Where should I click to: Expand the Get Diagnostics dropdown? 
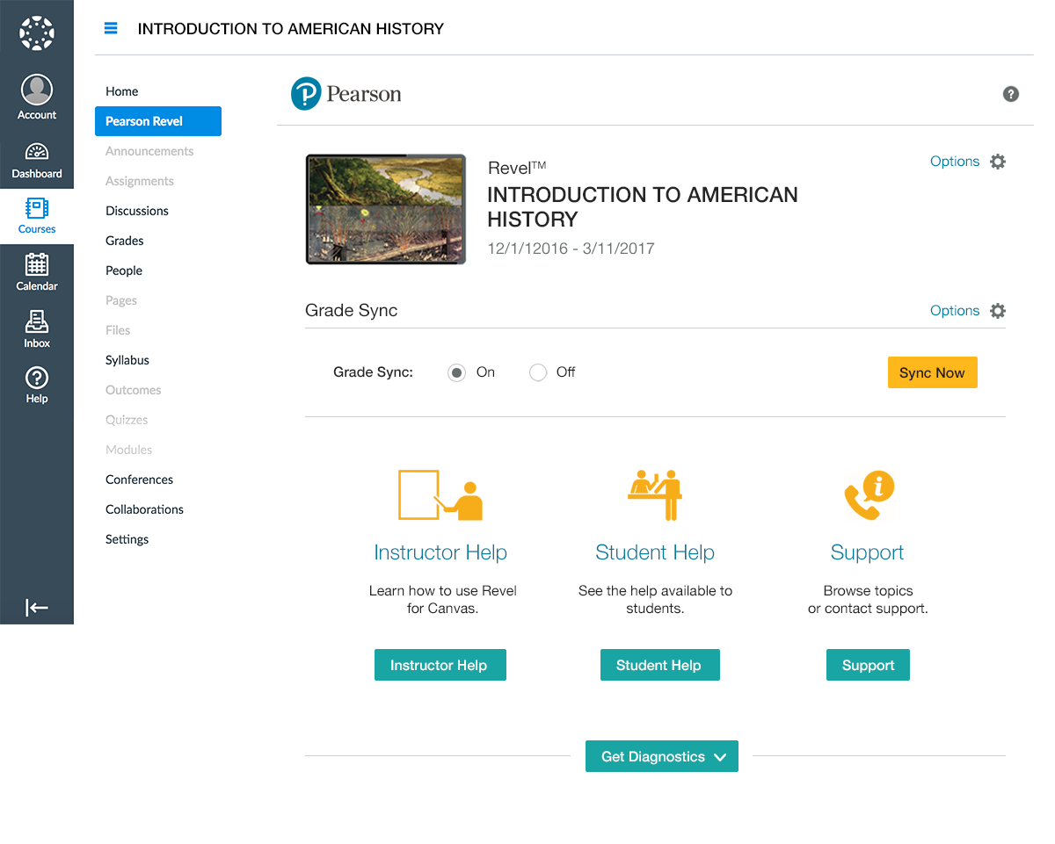662,756
